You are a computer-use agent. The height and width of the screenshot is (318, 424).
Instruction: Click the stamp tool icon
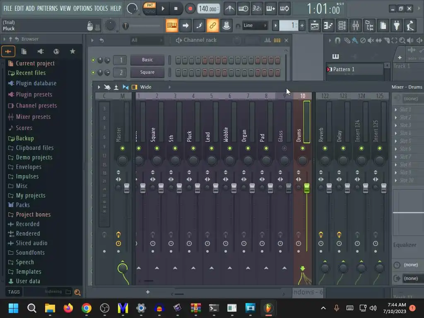coord(226,26)
